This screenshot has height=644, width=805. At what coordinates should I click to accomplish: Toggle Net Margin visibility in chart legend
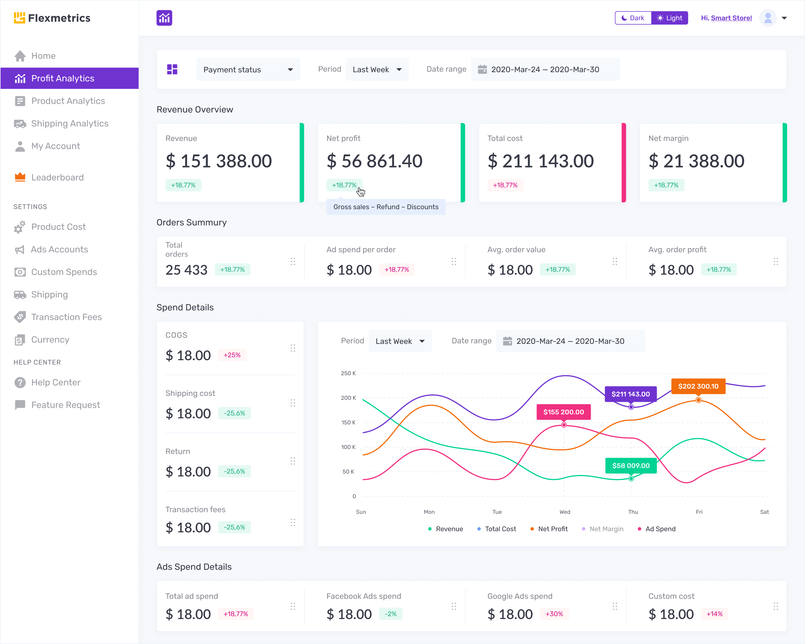(x=606, y=529)
